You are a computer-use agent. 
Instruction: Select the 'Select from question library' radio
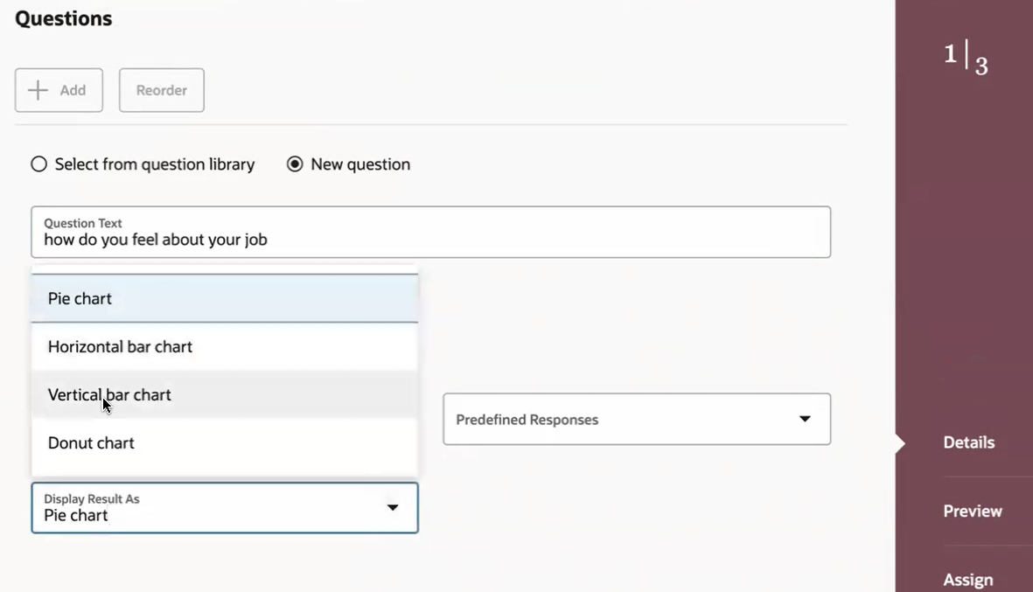[x=38, y=164]
